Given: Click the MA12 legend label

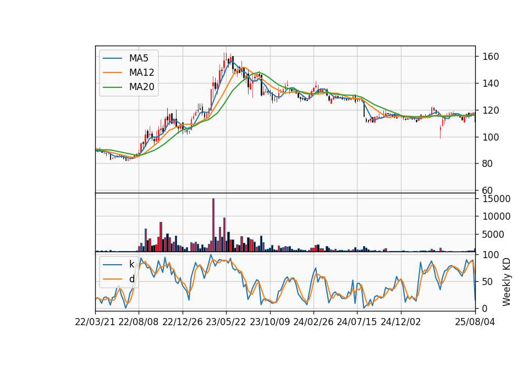Looking at the screenshot, I should point(142,73).
